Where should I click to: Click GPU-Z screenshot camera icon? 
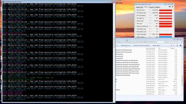point(170,7)
